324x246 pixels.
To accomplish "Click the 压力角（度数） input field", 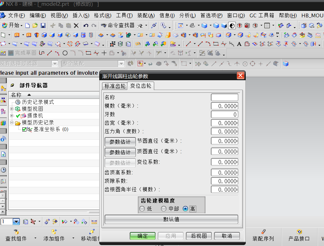I will [x=225, y=131].
